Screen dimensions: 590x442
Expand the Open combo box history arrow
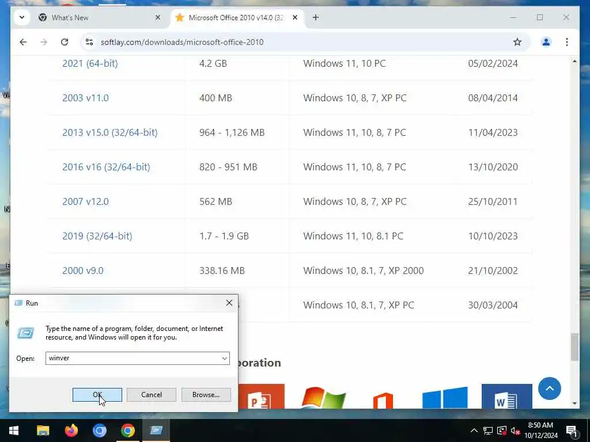[x=224, y=358]
